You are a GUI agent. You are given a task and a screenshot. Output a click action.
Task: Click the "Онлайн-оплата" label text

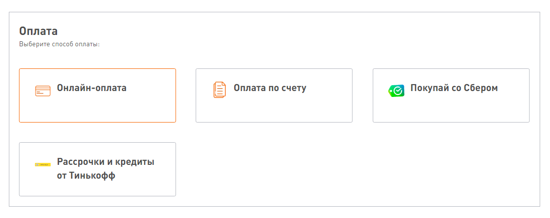point(92,89)
